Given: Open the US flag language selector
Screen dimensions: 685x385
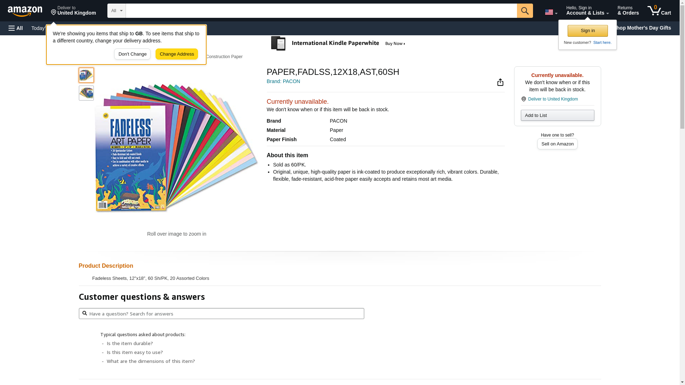Looking at the screenshot, I should pos(550,12).
